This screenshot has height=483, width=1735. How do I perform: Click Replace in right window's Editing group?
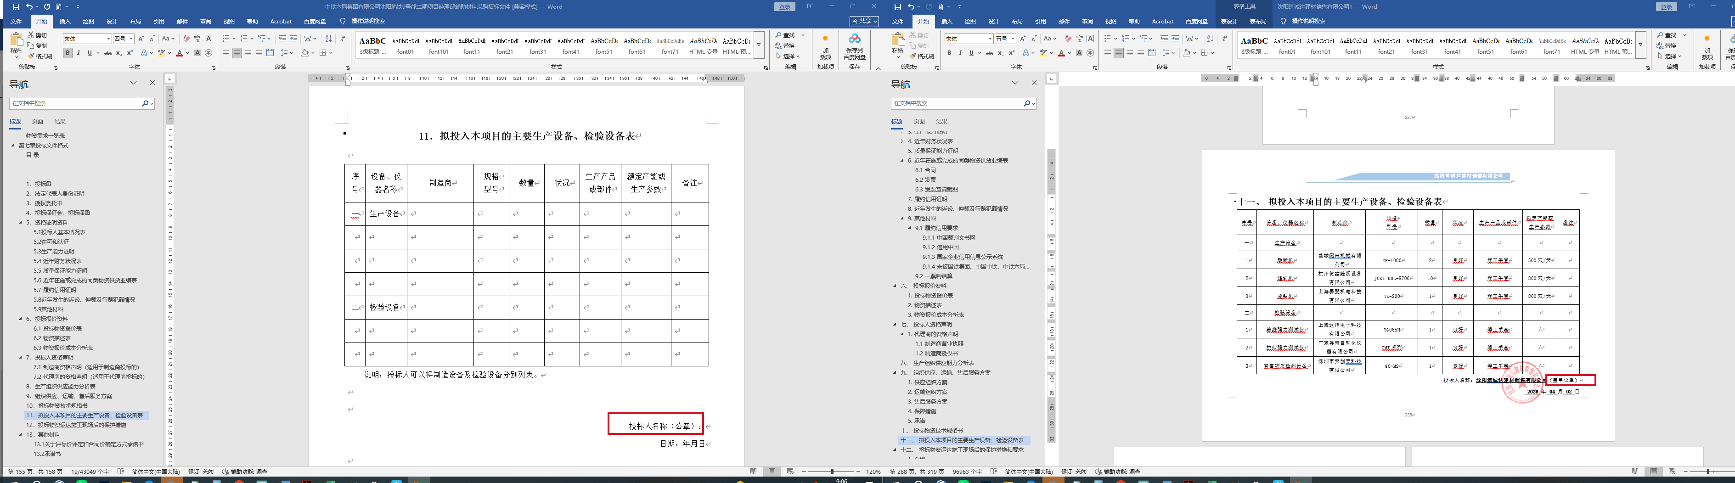pyautogui.click(x=1666, y=46)
